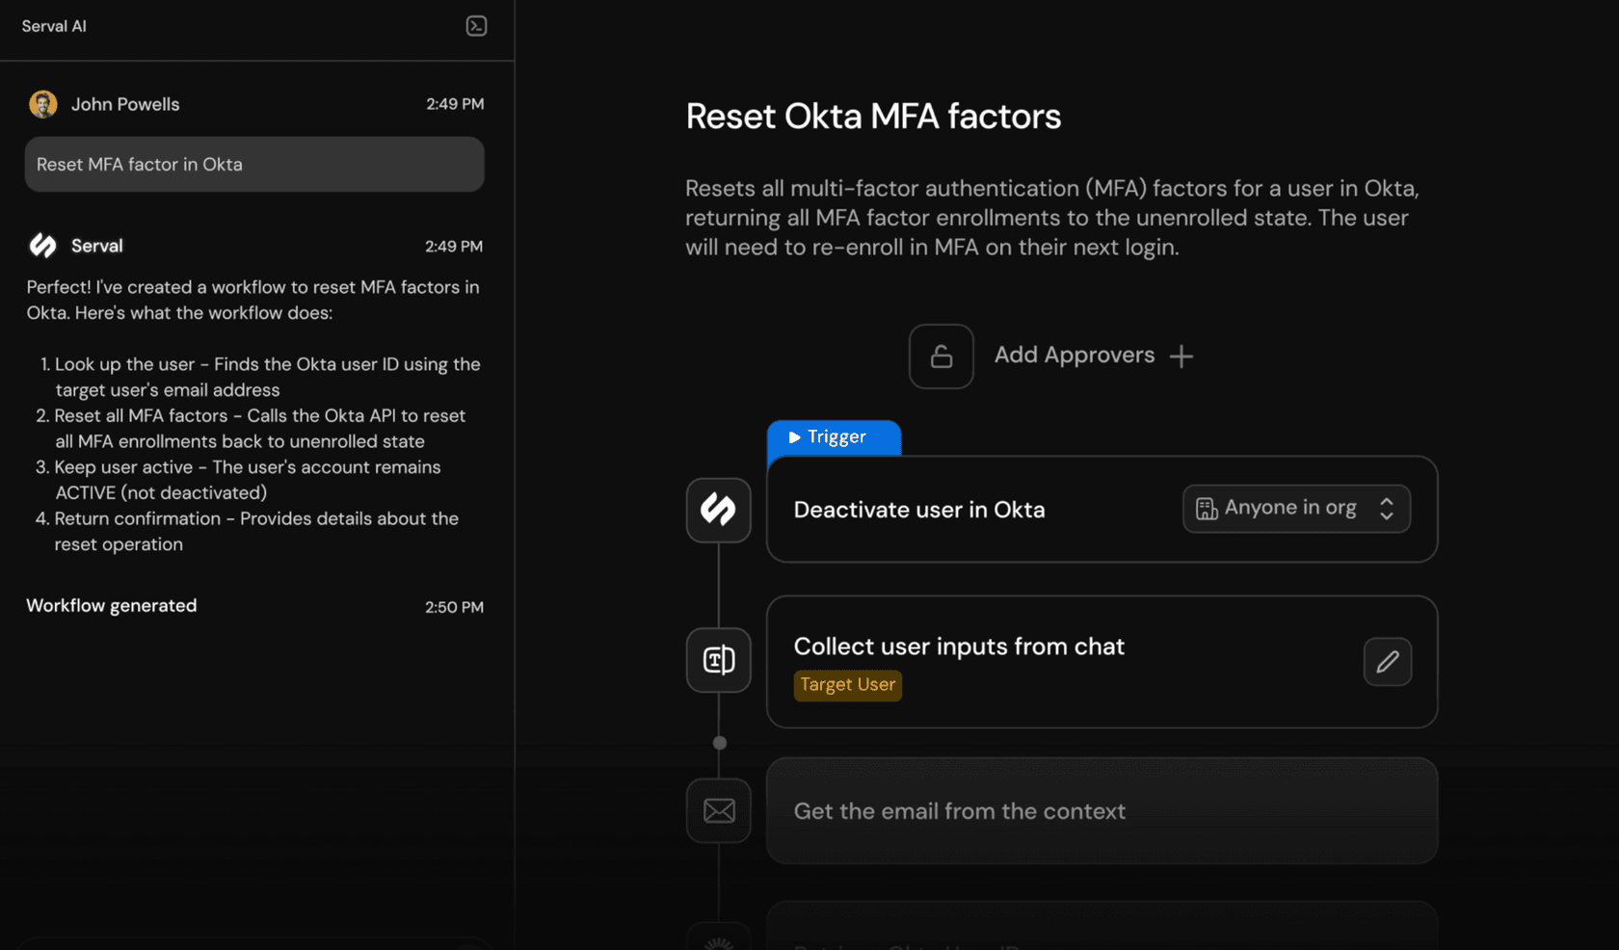Viewport: 1619px width, 950px height.
Task: Click the Return confirmation list item
Action: tap(249, 532)
